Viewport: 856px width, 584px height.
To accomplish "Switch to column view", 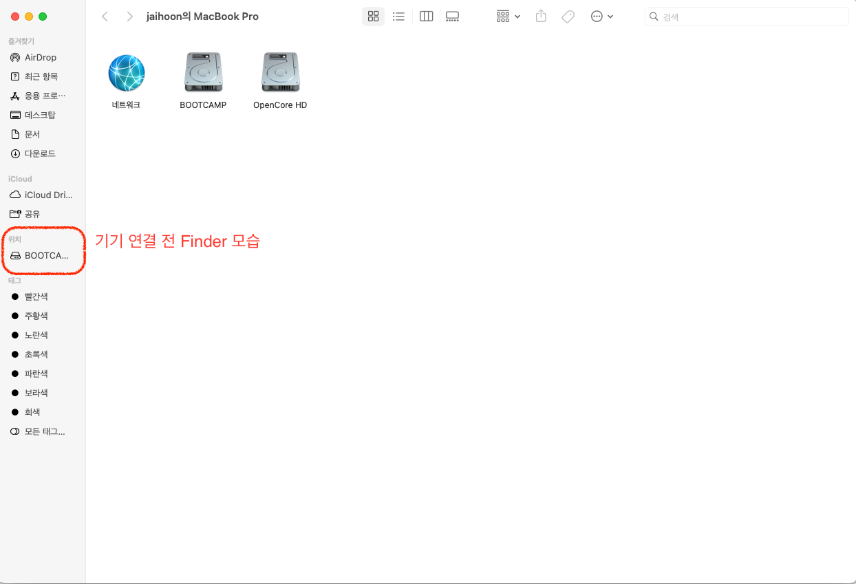I will point(426,17).
